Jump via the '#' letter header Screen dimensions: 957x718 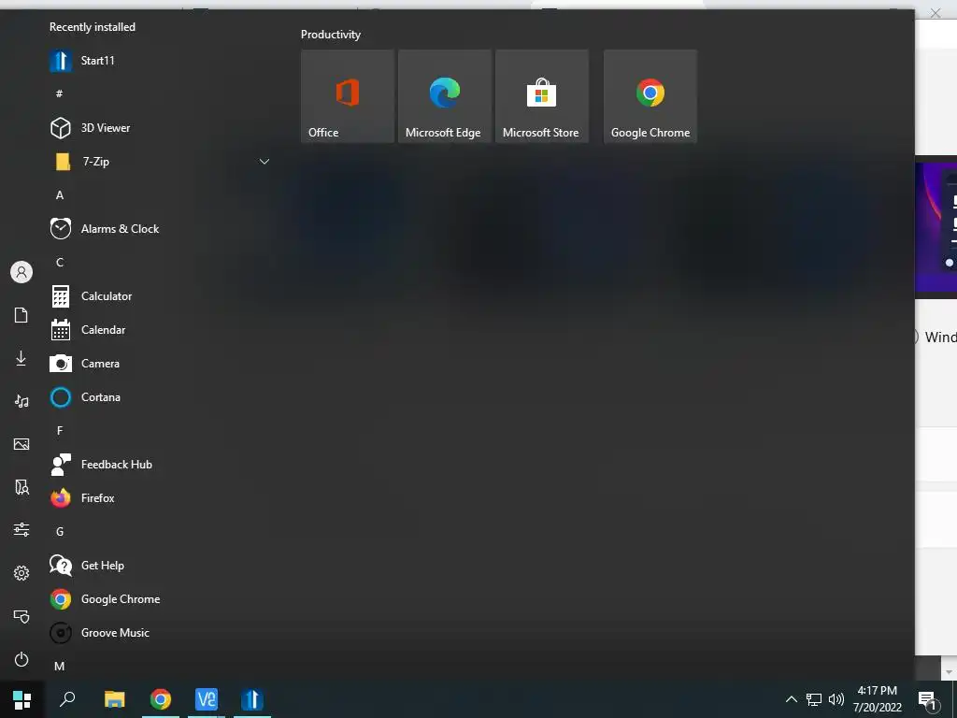59,94
